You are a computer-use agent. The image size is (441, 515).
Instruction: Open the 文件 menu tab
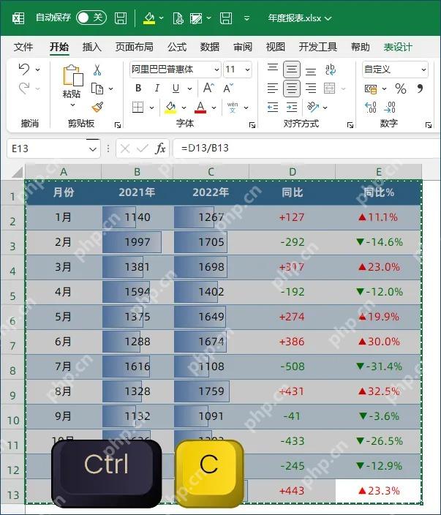click(23, 47)
